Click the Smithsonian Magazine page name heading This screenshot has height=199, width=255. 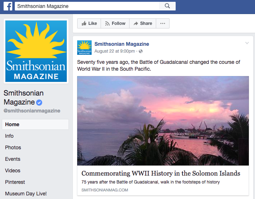click(23, 98)
